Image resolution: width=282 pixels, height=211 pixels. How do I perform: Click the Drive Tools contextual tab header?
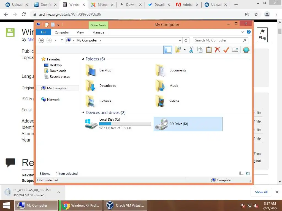click(x=98, y=25)
